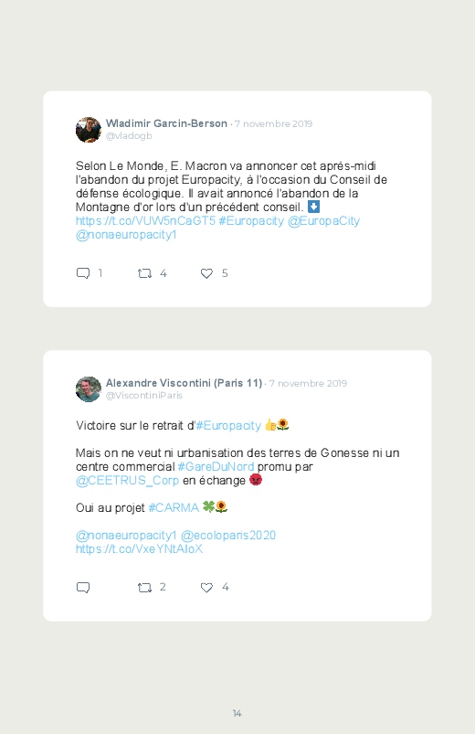Image resolution: width=475 pixels, height=734 pixels.
Task: Click the reply icon on Wladimir's tweet
Action: coord(83,273)
